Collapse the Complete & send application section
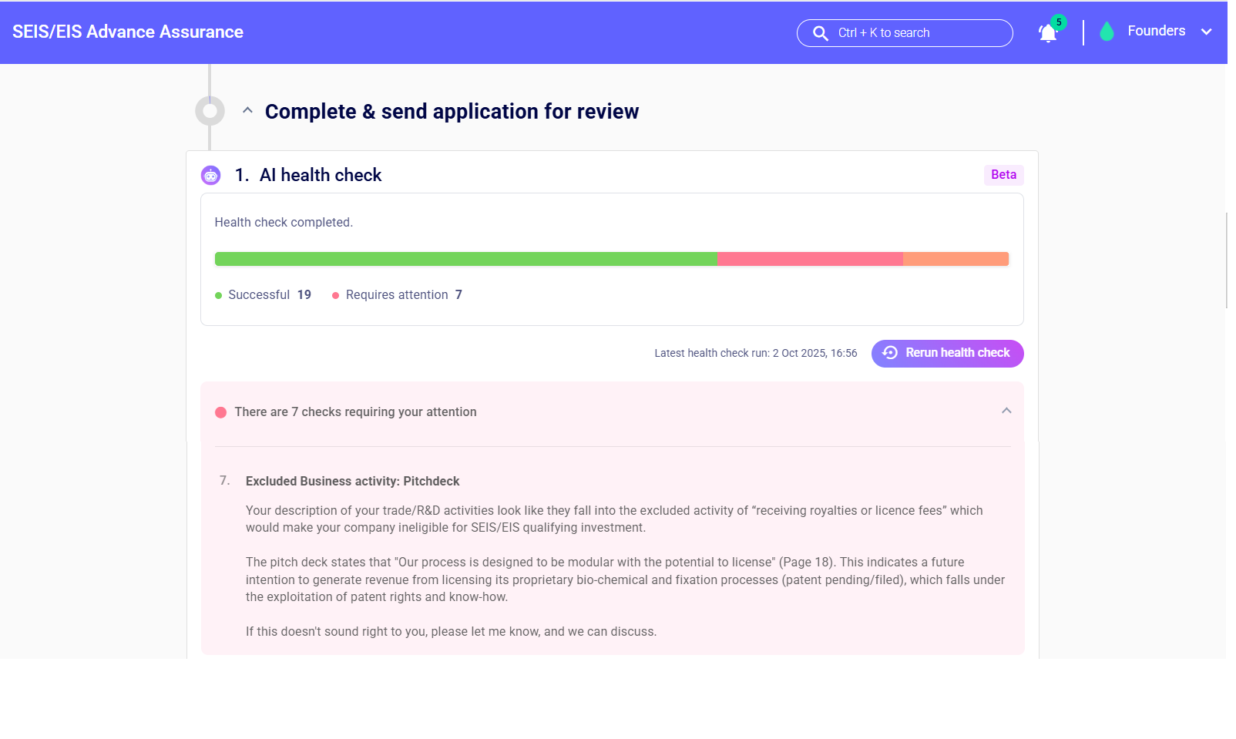The image size is (1236, 739). [x=247, y=110]
